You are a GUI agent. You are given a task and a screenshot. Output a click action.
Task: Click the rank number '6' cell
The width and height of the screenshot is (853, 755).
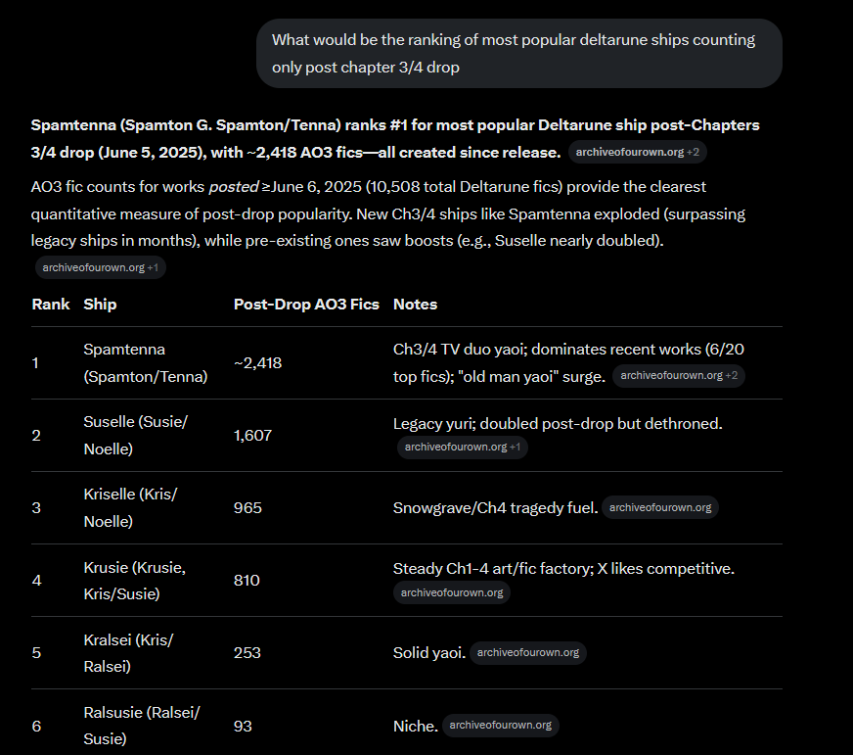coord(36,726)
